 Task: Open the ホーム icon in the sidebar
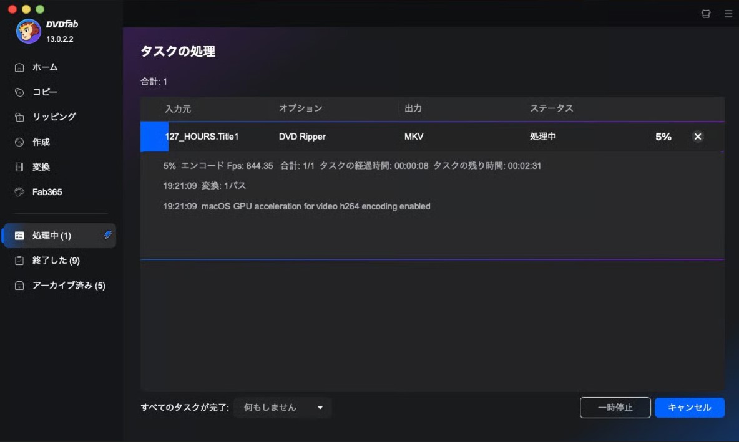(19, 67)
